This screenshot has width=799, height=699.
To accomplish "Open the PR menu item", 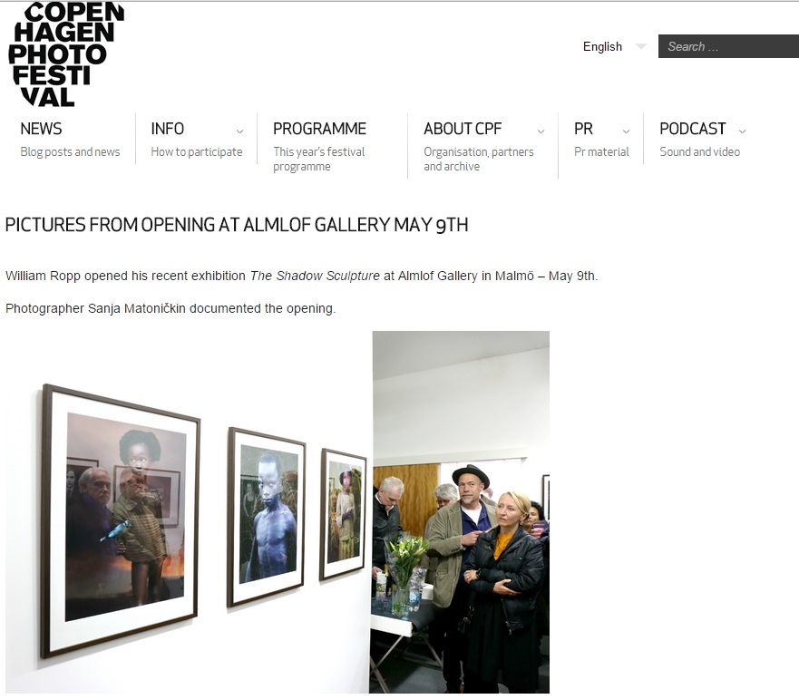I will pyautogui.click(x=583, y=129).
